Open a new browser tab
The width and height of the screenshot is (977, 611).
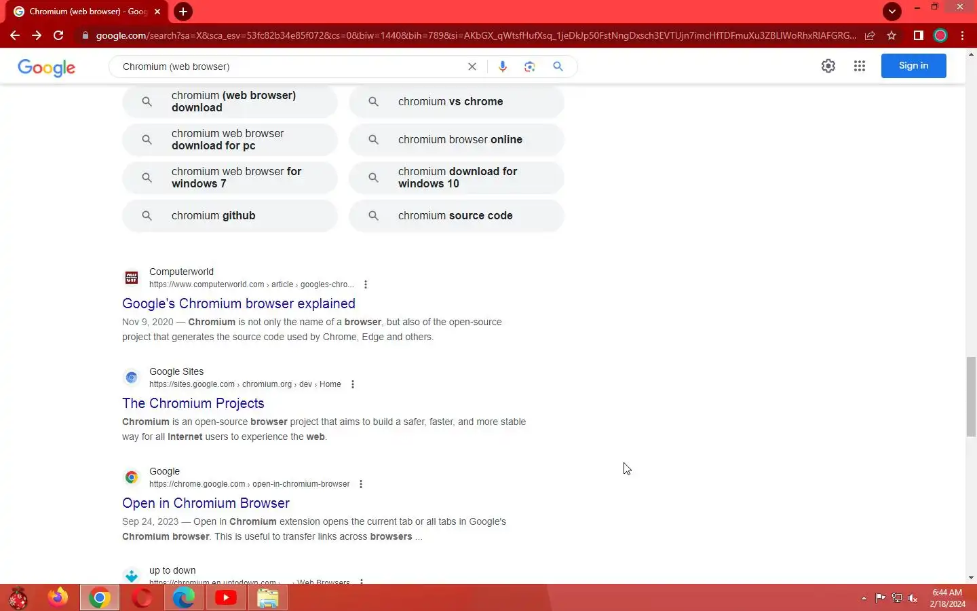[183, 12]
